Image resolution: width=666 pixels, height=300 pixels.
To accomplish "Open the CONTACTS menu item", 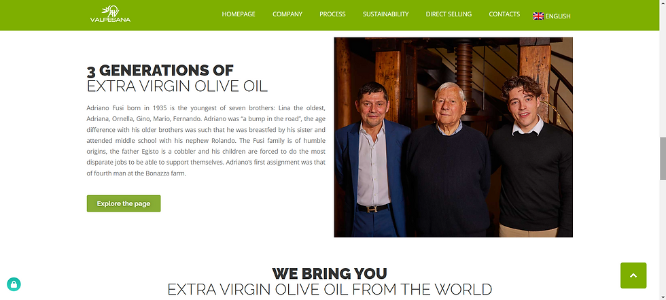I will pos(504,14).
